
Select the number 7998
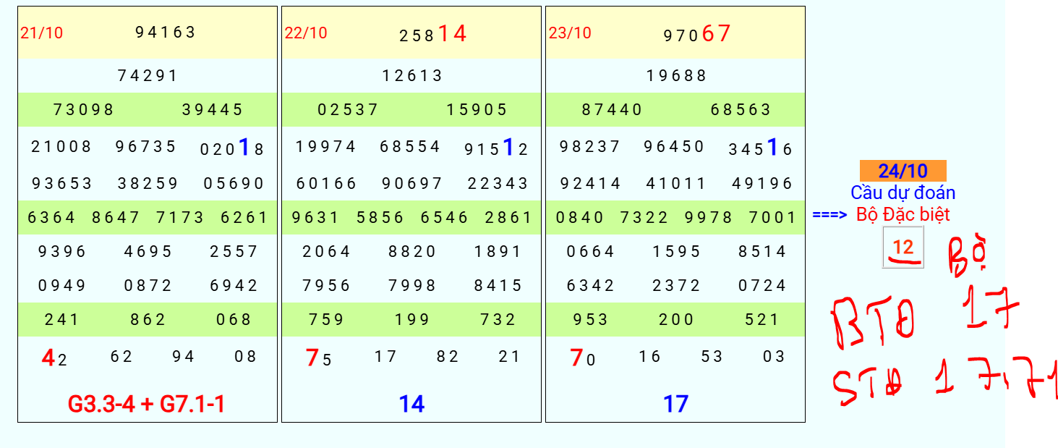click(x=412, y=286)
